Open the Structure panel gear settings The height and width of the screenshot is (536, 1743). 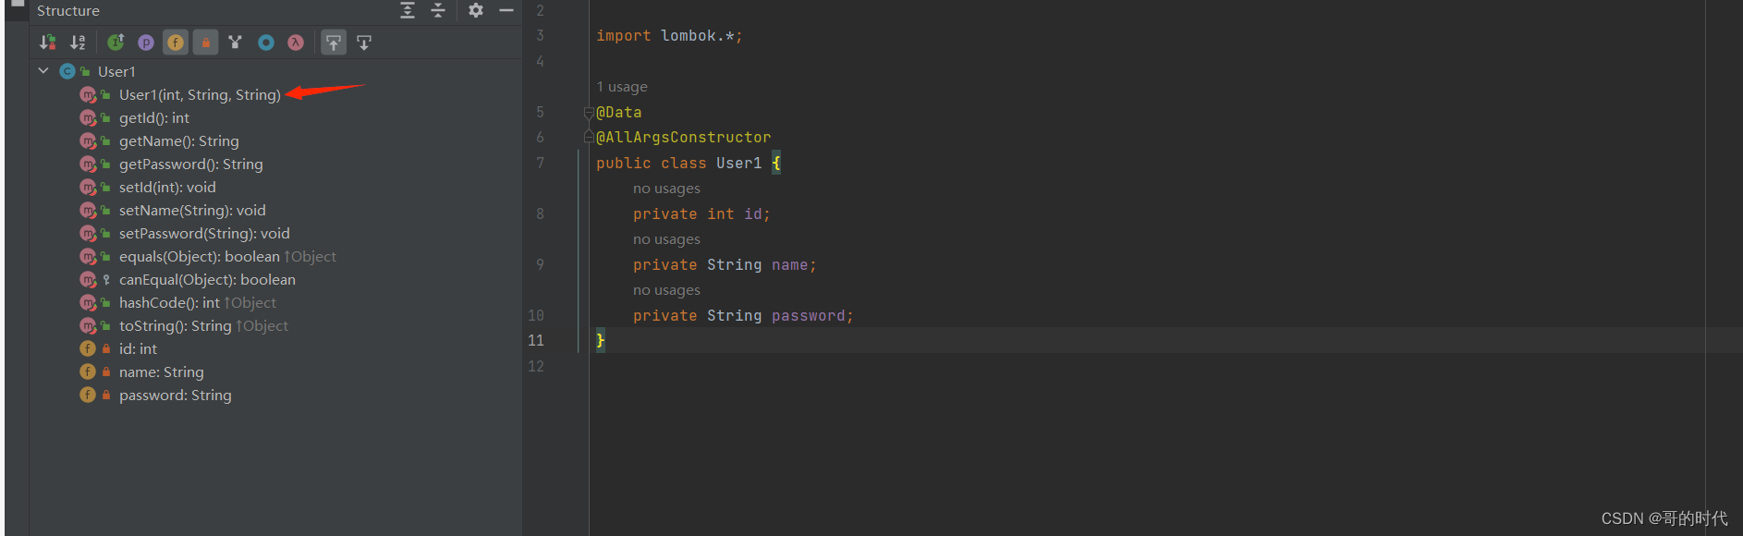[476, 10]
